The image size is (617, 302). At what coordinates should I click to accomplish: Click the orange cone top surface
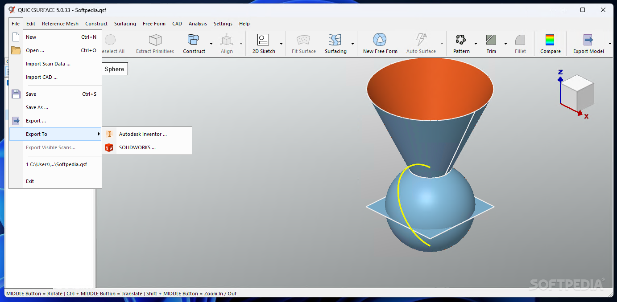[430, 89]
